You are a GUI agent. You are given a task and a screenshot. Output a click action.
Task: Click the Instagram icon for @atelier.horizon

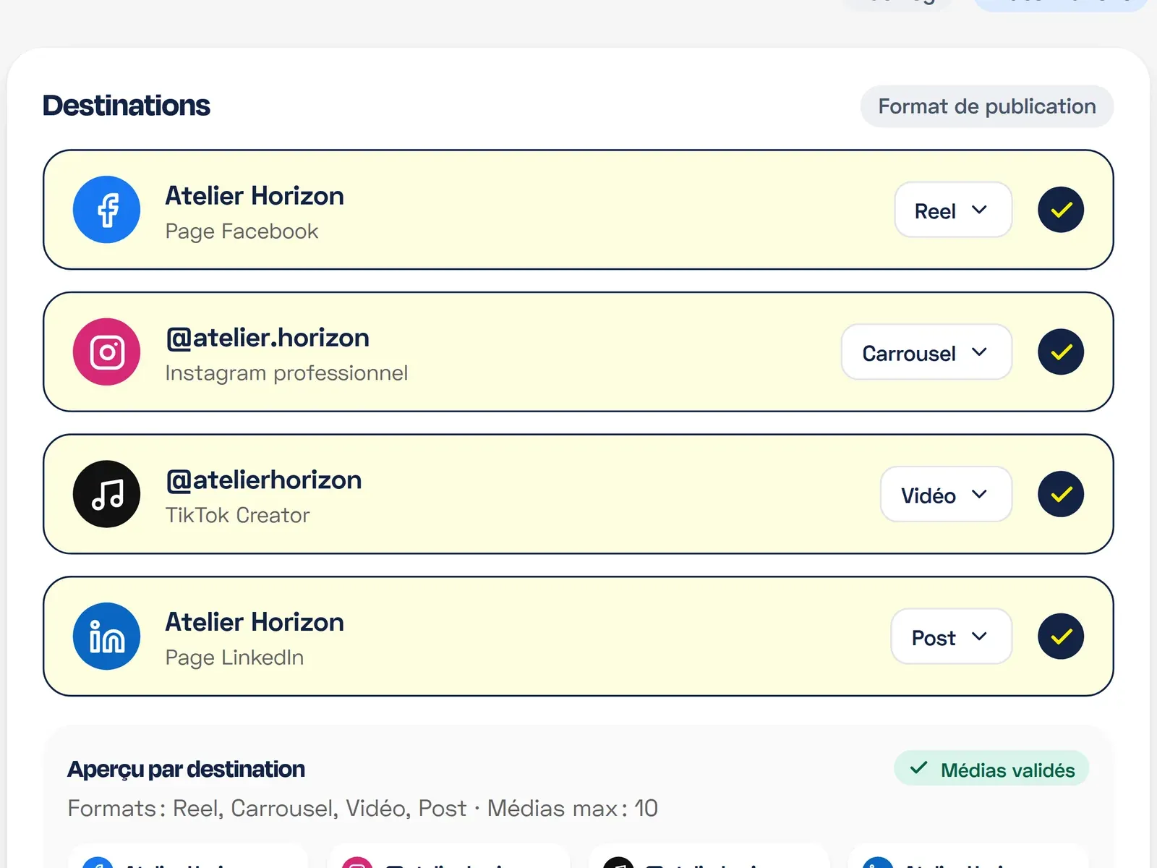106,352
